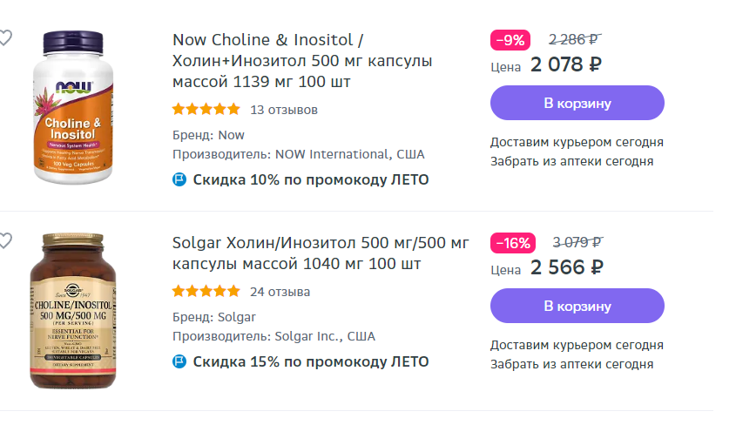Add Now Choline & Inositol to favorites heart
736x425 pixels.
click(4, 37)
